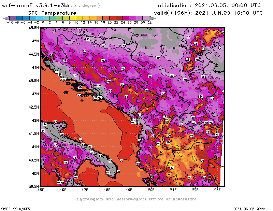273x211 pixels.
Task: Click the '44N' latitude axis label
Action: pyautogui.click(x=35, y=67)
